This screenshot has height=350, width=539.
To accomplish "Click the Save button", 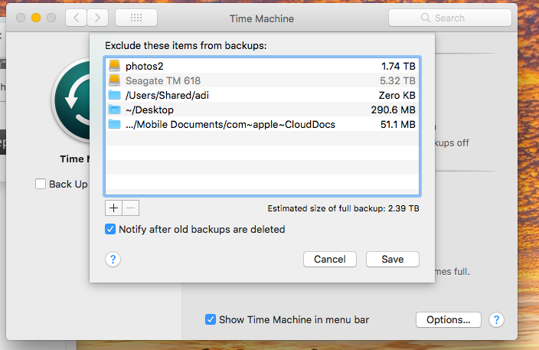I will [393, 259].
